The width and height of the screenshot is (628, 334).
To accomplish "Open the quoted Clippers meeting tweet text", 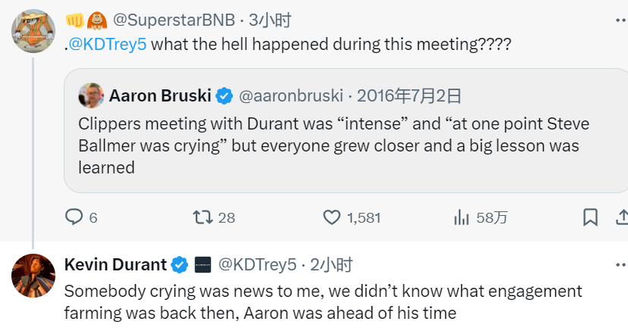I will click(x=334, y=145).
